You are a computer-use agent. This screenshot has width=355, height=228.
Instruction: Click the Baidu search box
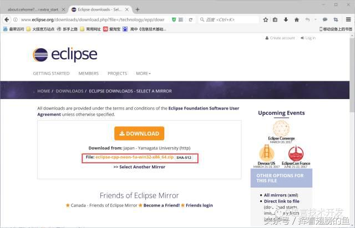229,20
